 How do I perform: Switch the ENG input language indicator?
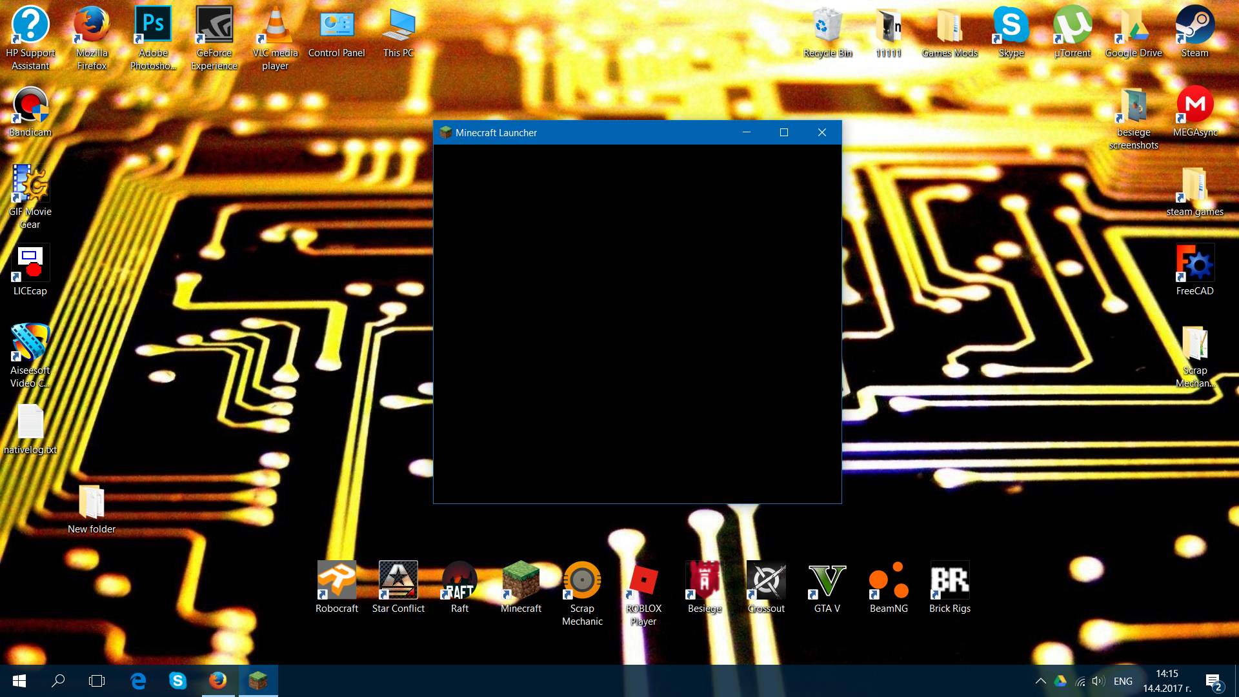tap(1123, 681)
